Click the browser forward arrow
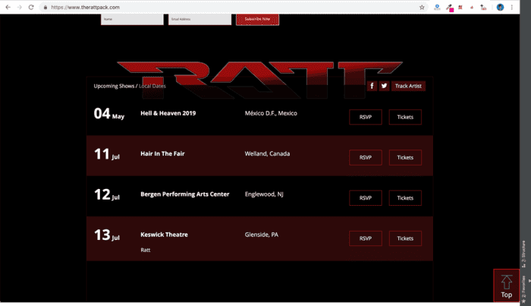Image resolution: width=531 pixels, height=306 pixels. point(19,7)
